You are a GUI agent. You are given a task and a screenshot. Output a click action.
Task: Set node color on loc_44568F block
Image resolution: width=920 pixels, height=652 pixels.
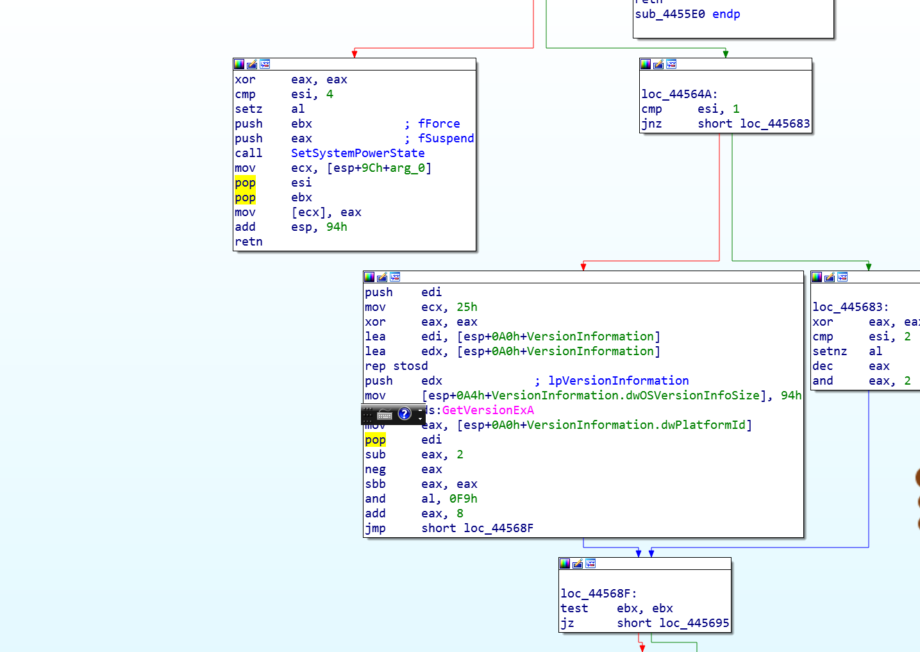565,564
